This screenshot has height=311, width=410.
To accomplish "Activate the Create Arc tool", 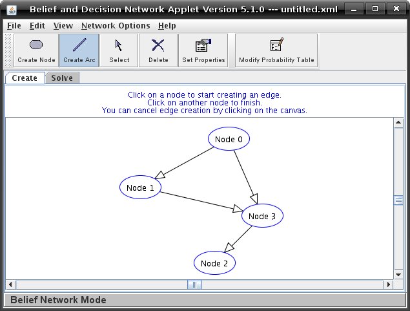I will click(x=79, y=50).
